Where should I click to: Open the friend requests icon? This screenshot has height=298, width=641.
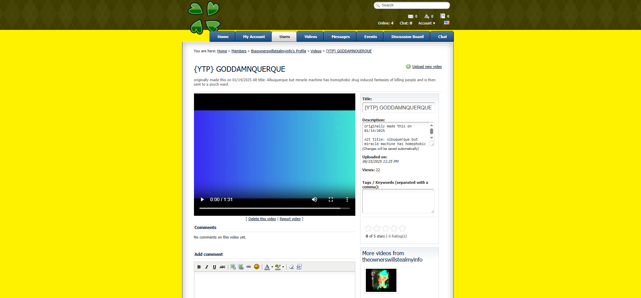427,16
